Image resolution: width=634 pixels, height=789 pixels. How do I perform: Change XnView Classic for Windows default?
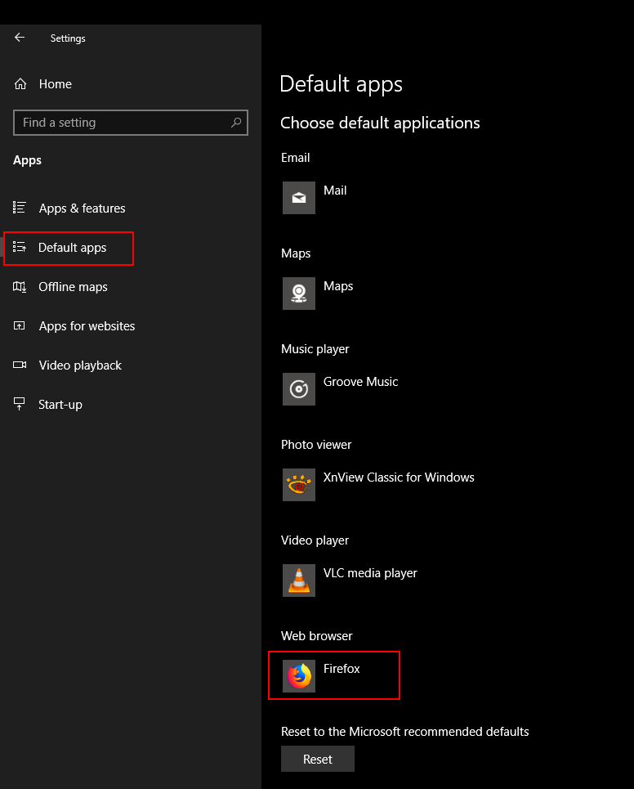(399, 477)
